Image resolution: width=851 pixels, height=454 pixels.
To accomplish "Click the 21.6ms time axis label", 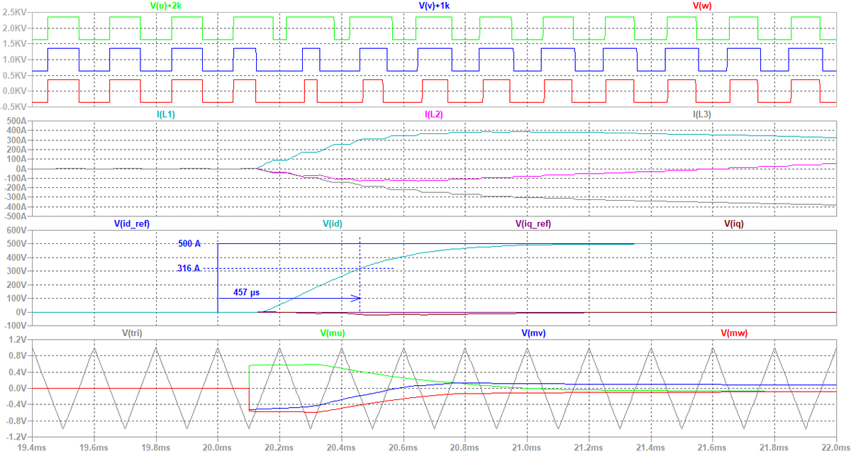I will [713, 448].
